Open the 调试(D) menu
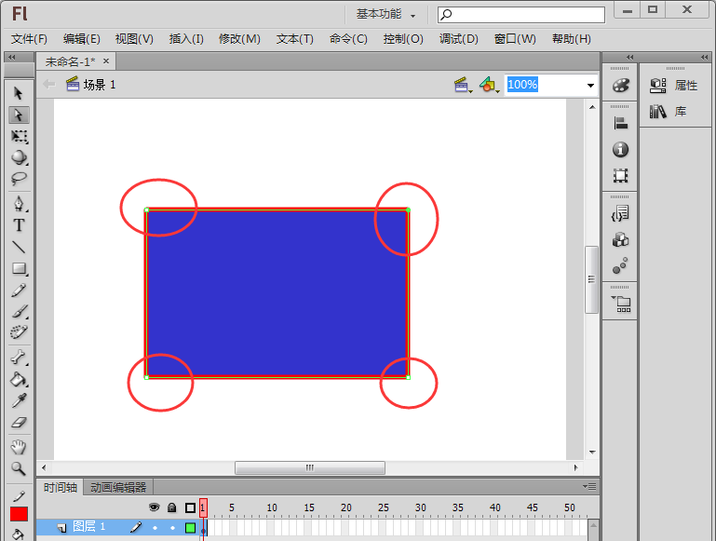 tap(458, 39)
